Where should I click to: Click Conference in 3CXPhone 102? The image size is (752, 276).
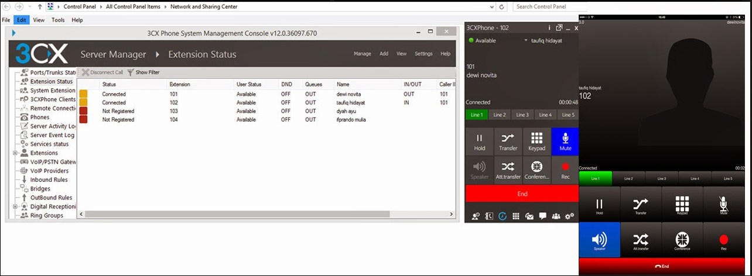click(x=537, y=170)
